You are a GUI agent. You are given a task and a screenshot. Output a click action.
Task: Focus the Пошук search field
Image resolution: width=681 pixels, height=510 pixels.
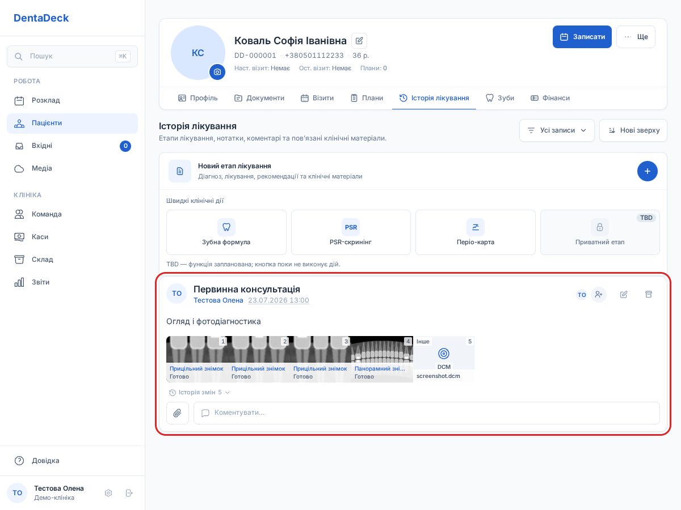coord(72,56)
